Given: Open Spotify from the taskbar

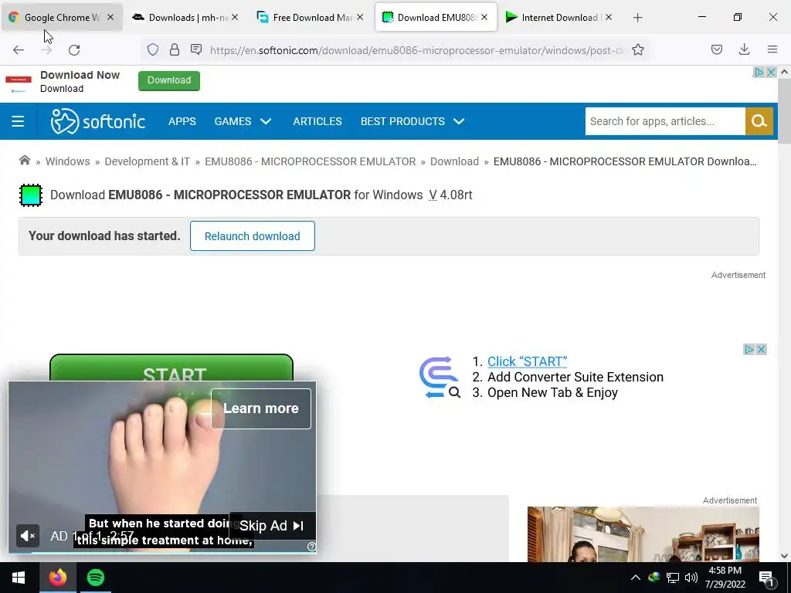Looking at the screenshot, I should pyautogui.click(x=95, y=578).
